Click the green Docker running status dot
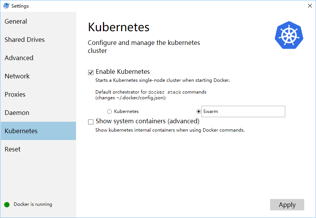This screenshot has width=316, height=218. (x=7, y=204)
